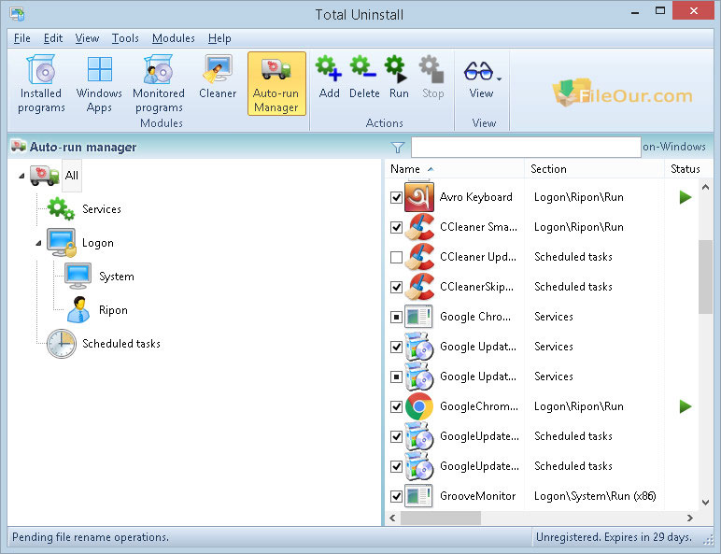
Task: Uncheck the Avro Keyboard checkbox
Action: click(x=396, y=197)
